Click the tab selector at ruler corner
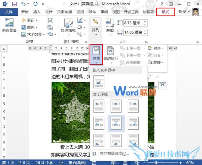The width and height of the screenshot is (202, 165). (4, 49)
